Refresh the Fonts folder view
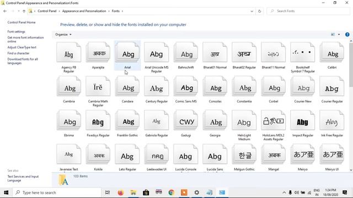Image resolution: width=353 pixels, height=198 pixels. point(259,11)
